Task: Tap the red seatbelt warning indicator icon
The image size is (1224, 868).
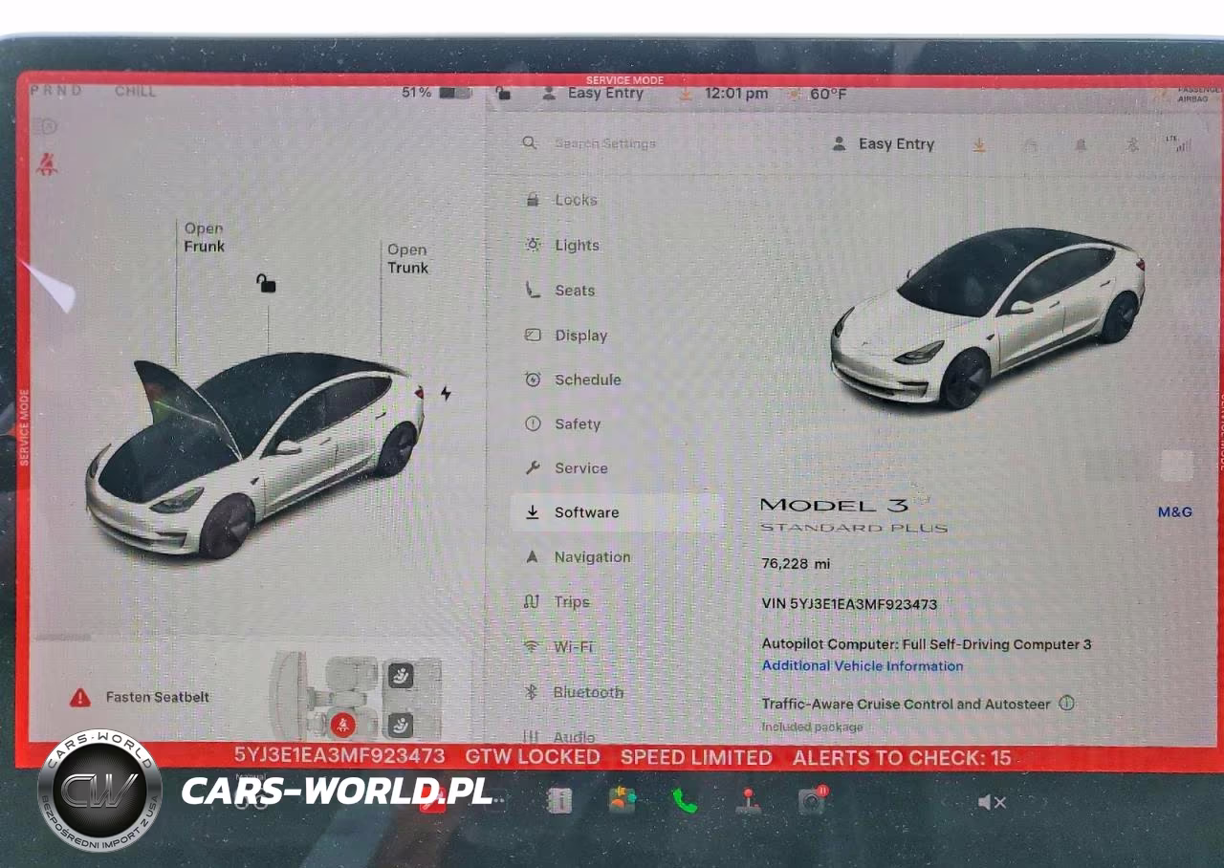Action: [x=46, y=163]
